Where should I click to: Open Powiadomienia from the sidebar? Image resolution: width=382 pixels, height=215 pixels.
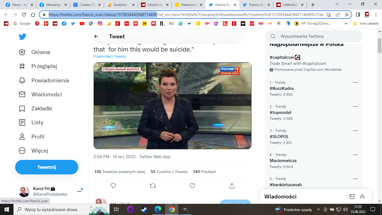(x=50, y=80)
